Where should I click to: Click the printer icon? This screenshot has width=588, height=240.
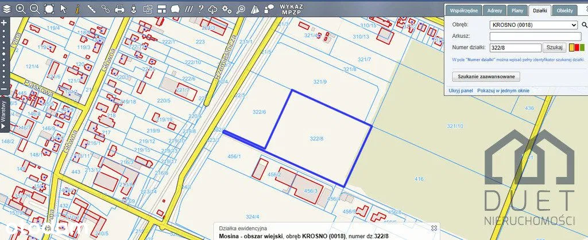pos(119,9)
